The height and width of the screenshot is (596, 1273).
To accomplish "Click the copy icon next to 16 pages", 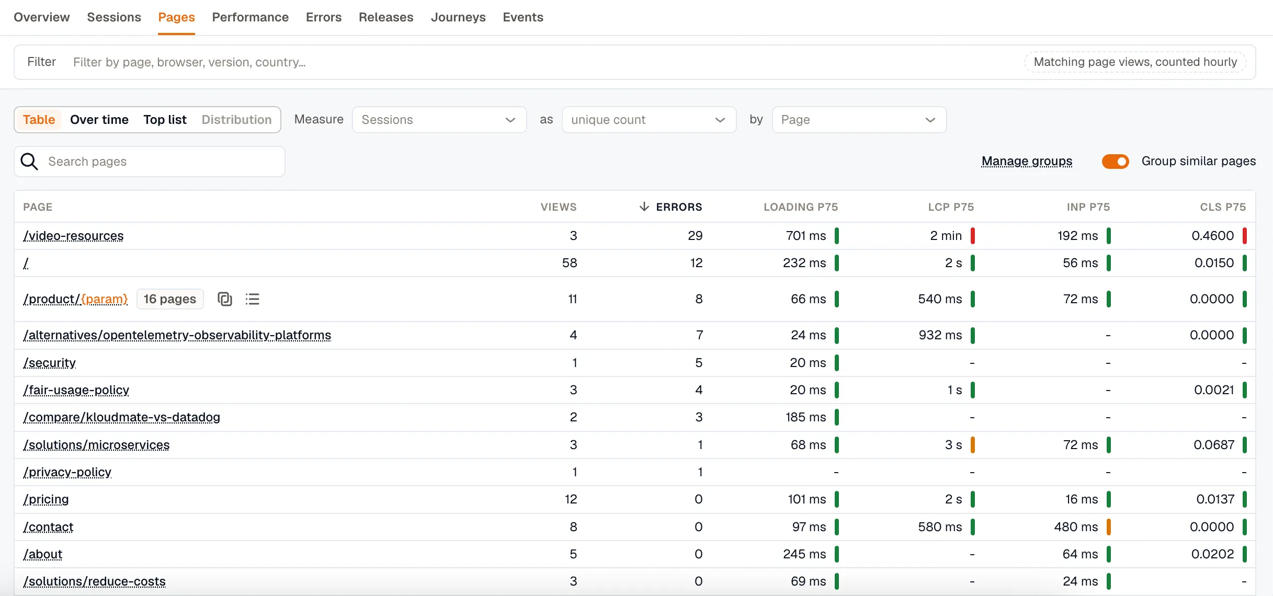I will point(225,299).
